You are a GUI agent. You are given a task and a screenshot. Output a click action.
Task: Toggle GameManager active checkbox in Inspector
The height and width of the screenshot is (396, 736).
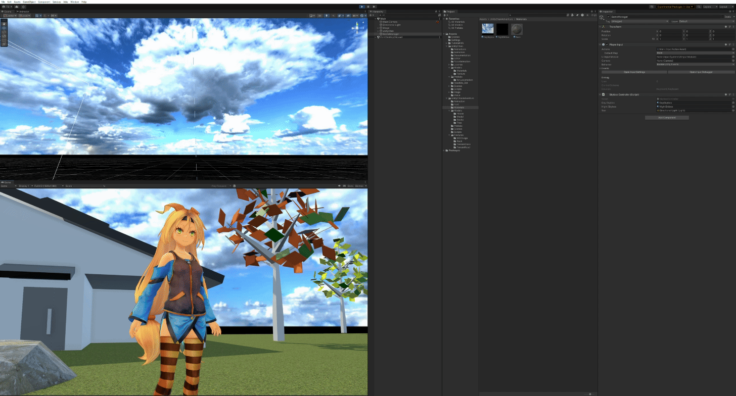pos(608,17)
